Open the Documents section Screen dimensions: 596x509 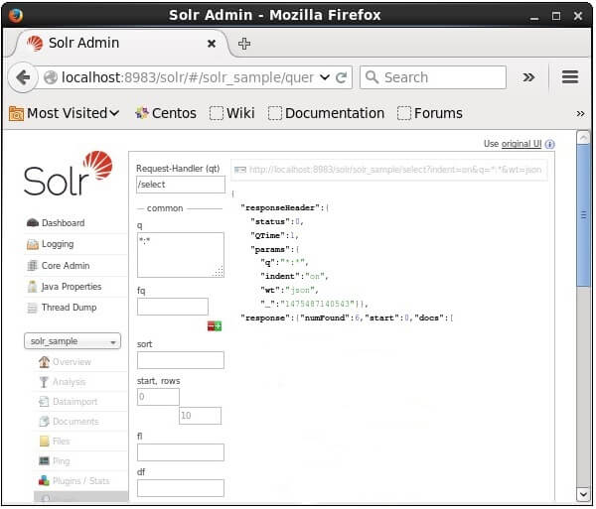pos(75,422)
